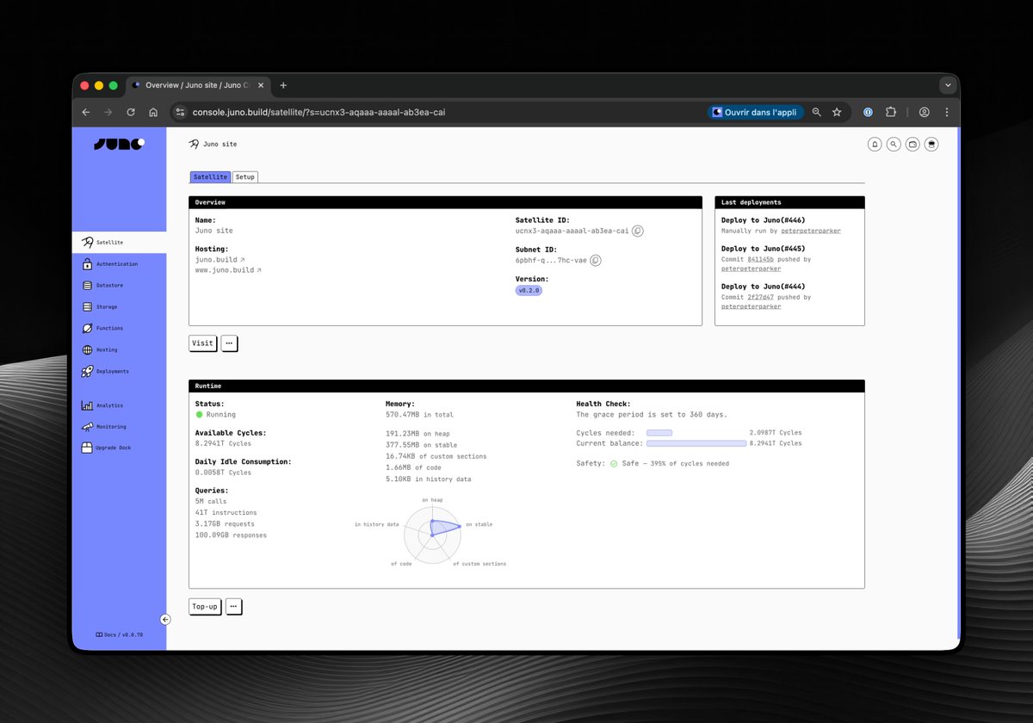Open notifications via the bell icon

pos(875,145)
